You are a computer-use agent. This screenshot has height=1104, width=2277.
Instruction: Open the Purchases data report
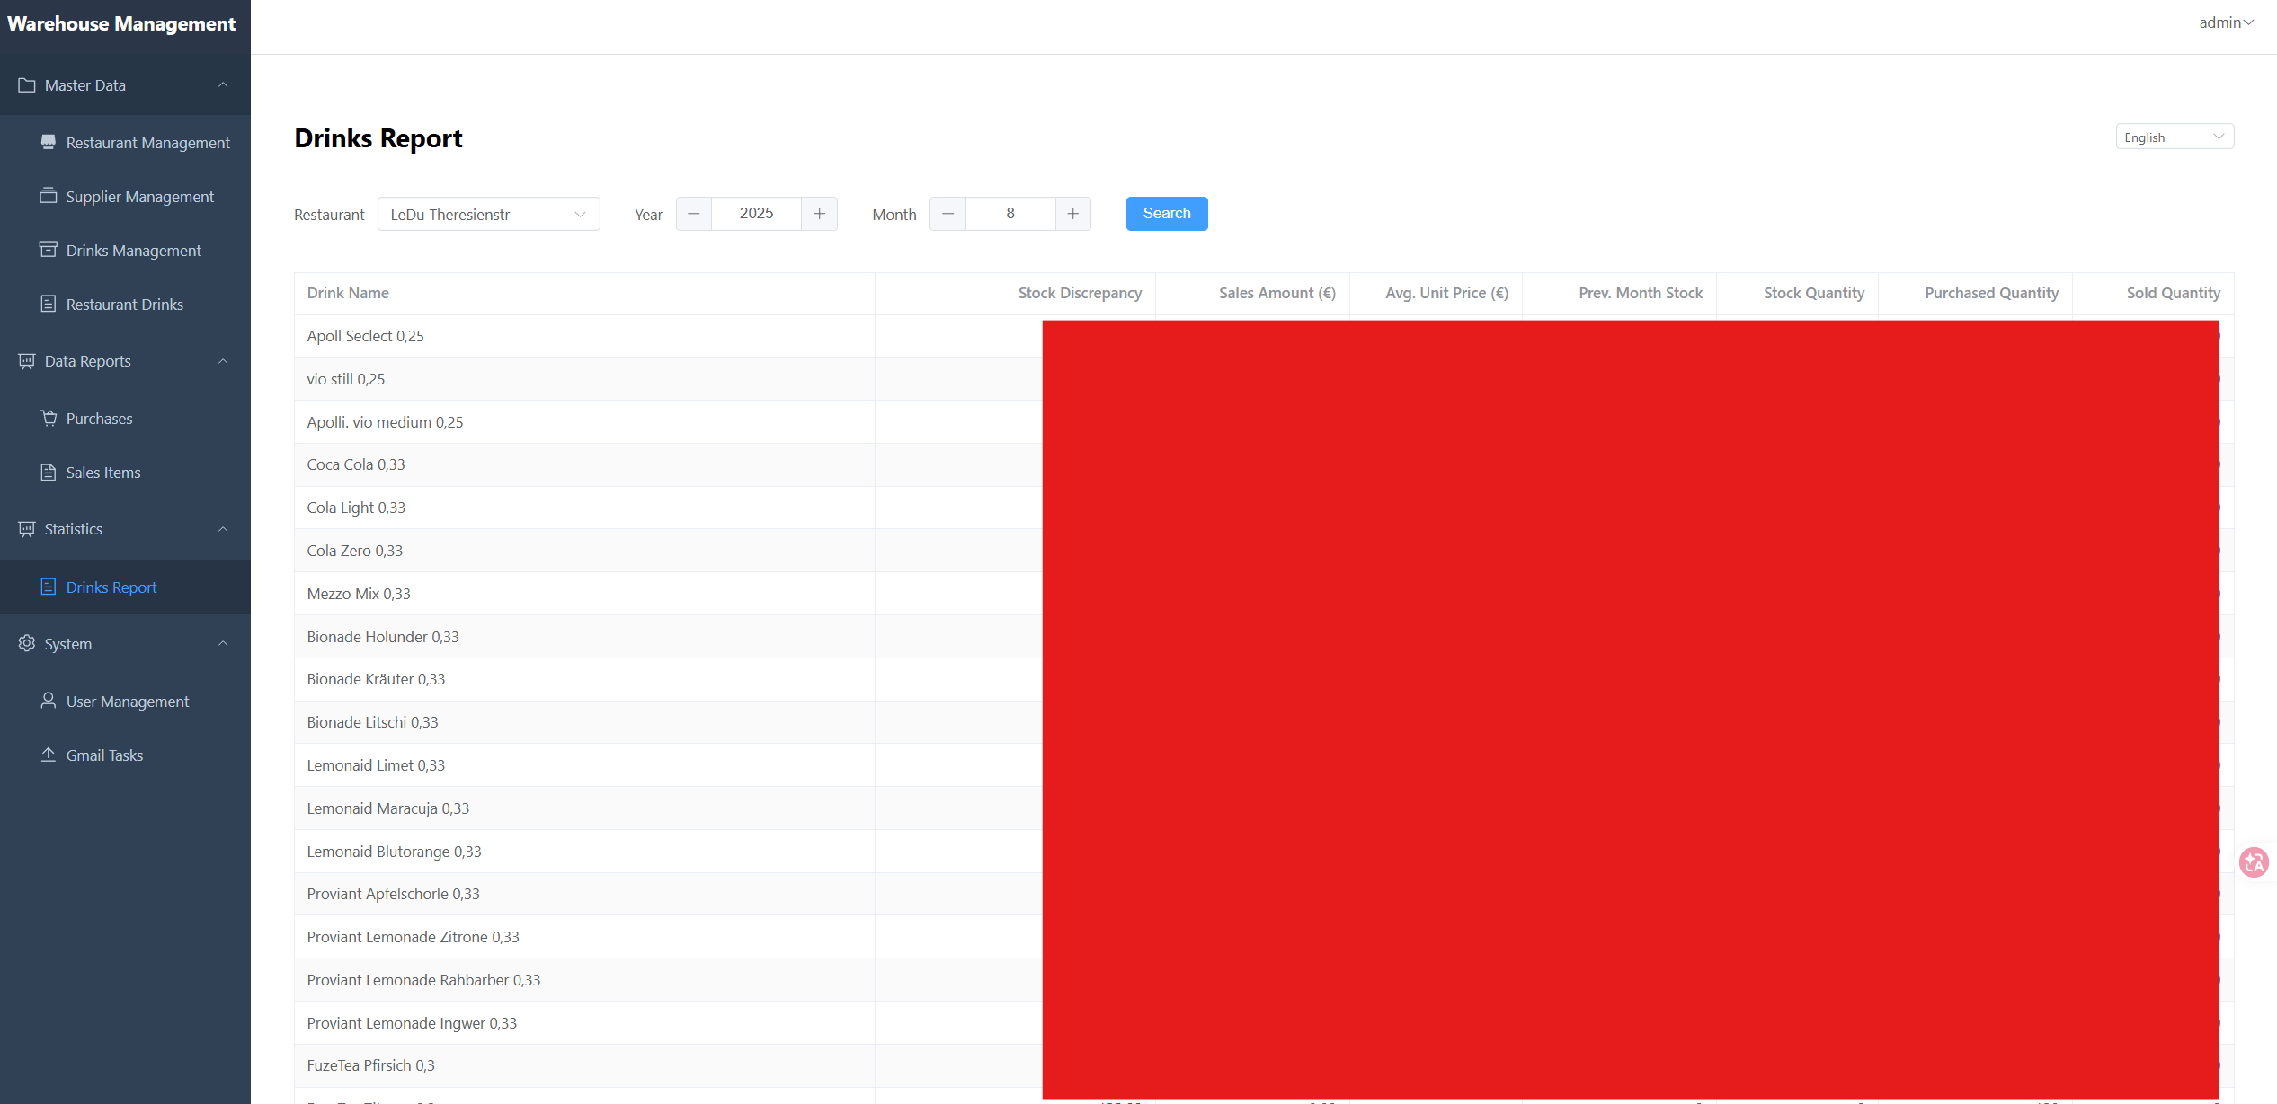tap(99, 418)
